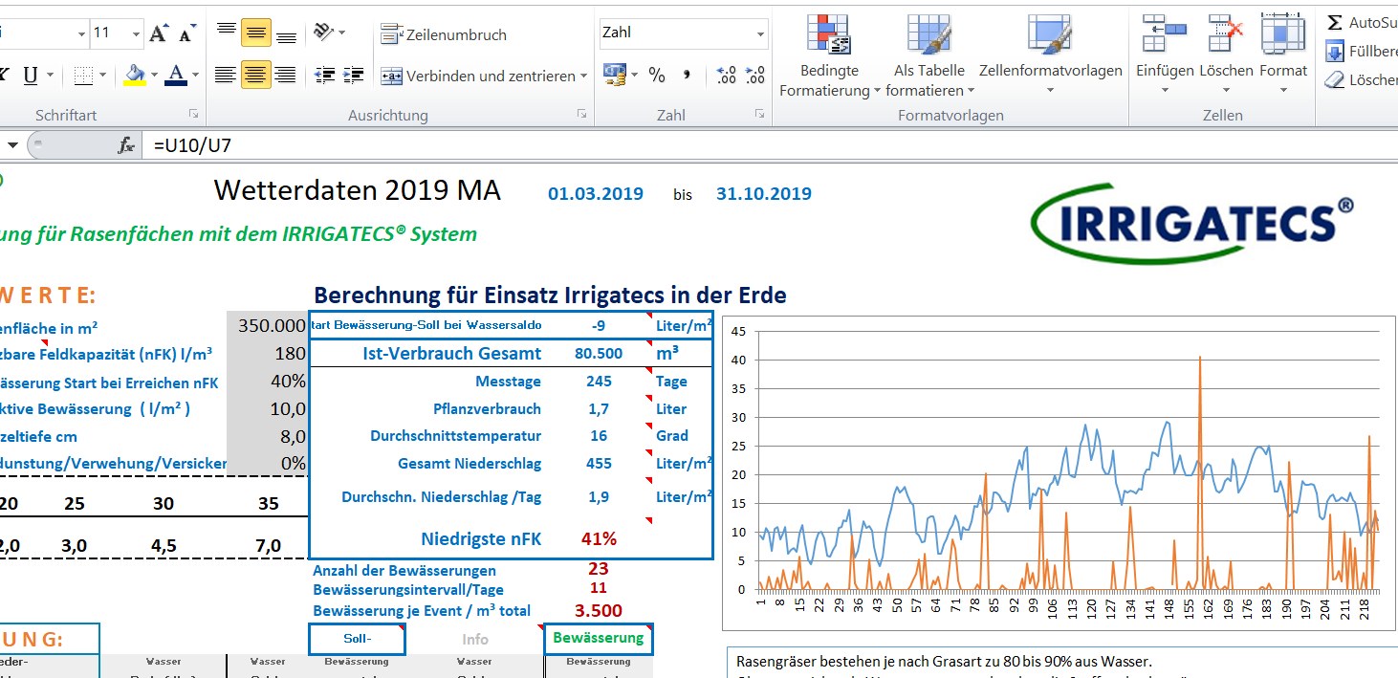This screenshot has width=1398, height=678.
Task: Select the start date 01.03.2019
Action: pyautogui.click(x=596, y=194)
